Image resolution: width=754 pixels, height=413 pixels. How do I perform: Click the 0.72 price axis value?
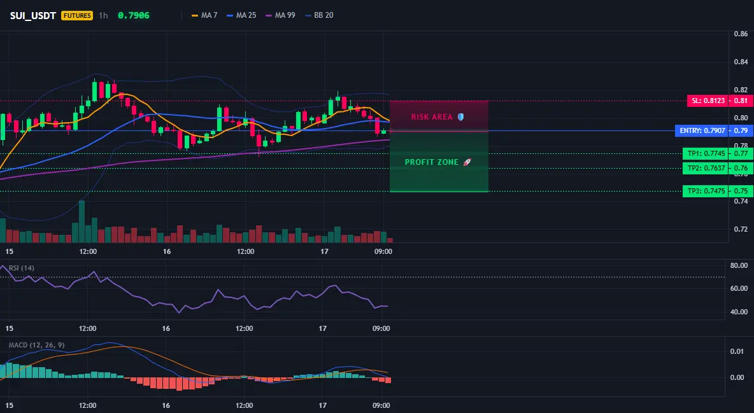pos(741,229)
